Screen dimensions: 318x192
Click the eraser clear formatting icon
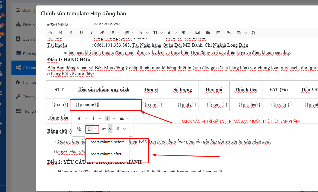click(102, 33)
